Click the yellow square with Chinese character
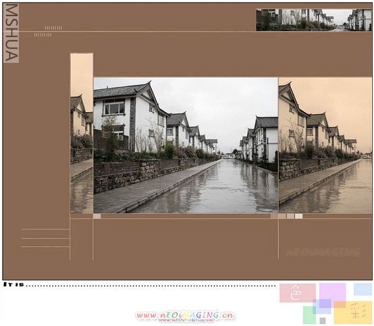 [x=353, y=312]
